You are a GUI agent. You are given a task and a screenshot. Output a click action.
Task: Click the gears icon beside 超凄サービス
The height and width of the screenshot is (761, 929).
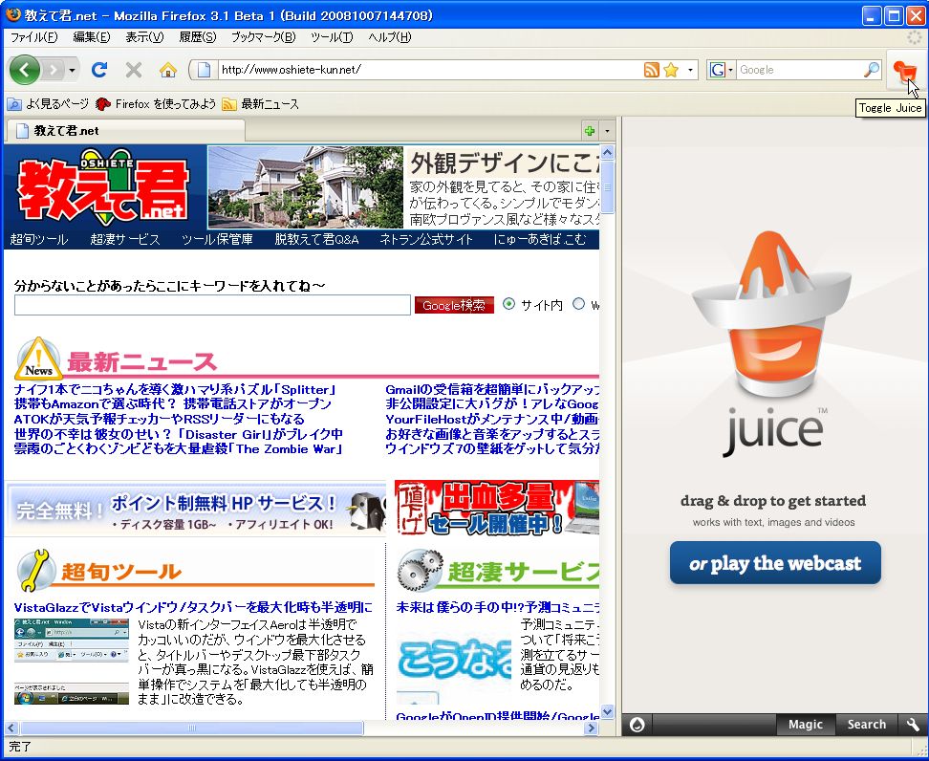click(x=420, y=570)
